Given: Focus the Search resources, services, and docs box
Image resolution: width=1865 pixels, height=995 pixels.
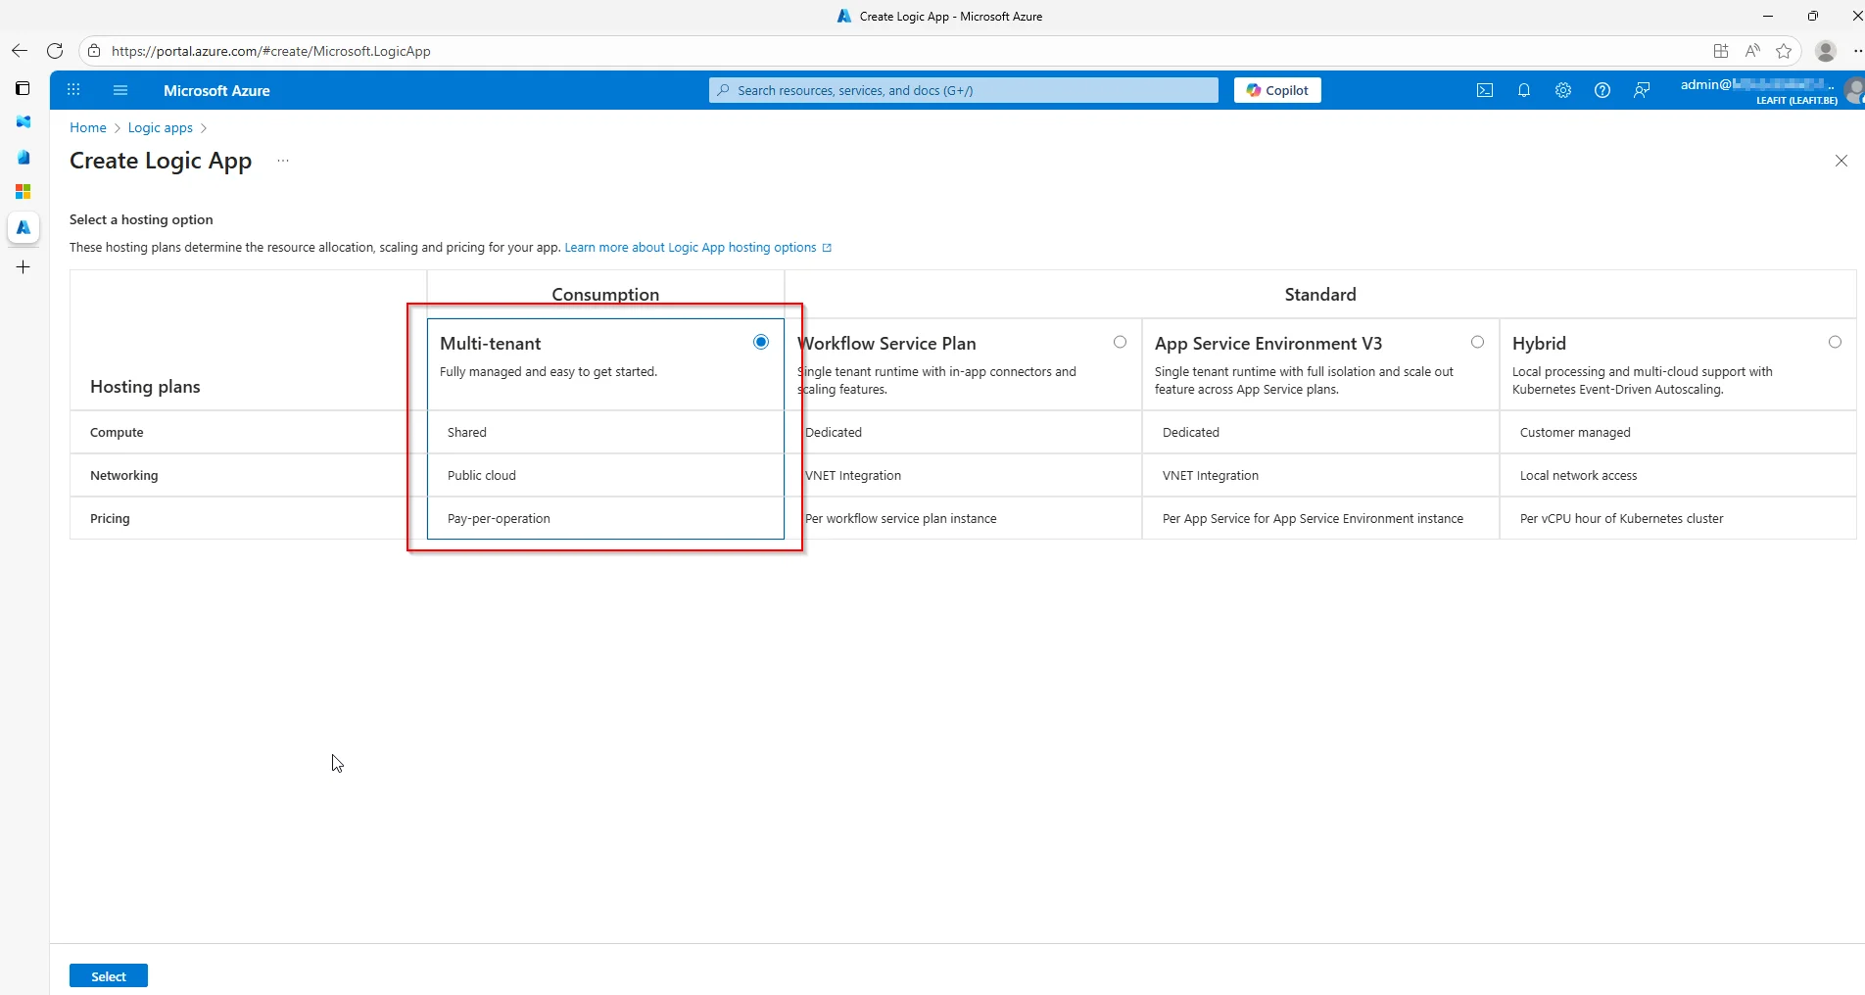Looking at the screenshot, I should coord(964,90).
